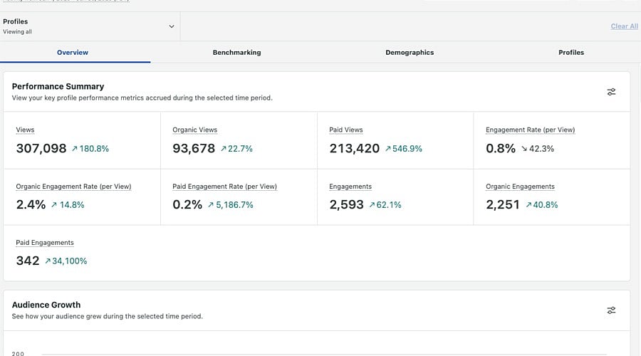Click Engagement Rate (per View) label
The height and width of the screenshot is (356, 641).
tap(530, 130)
